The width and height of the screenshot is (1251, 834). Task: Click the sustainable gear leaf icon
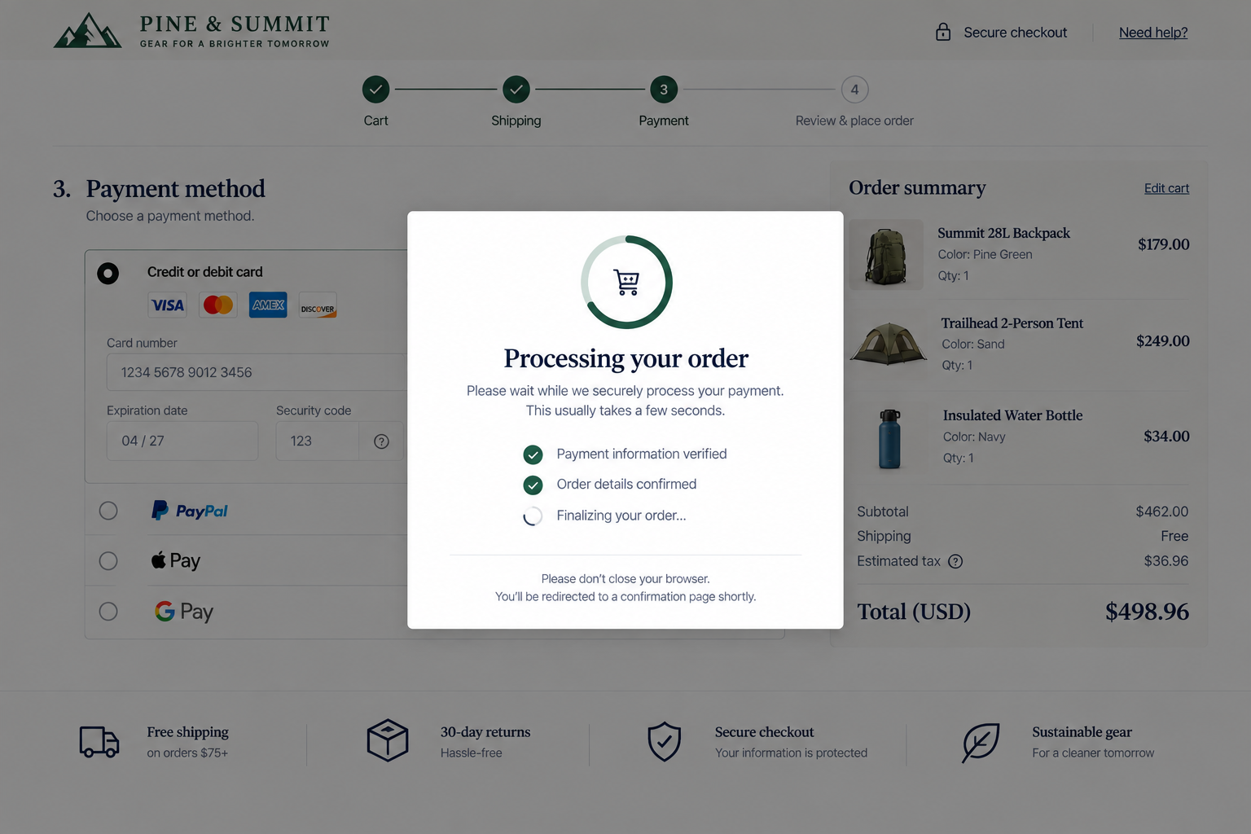point(981,742)
